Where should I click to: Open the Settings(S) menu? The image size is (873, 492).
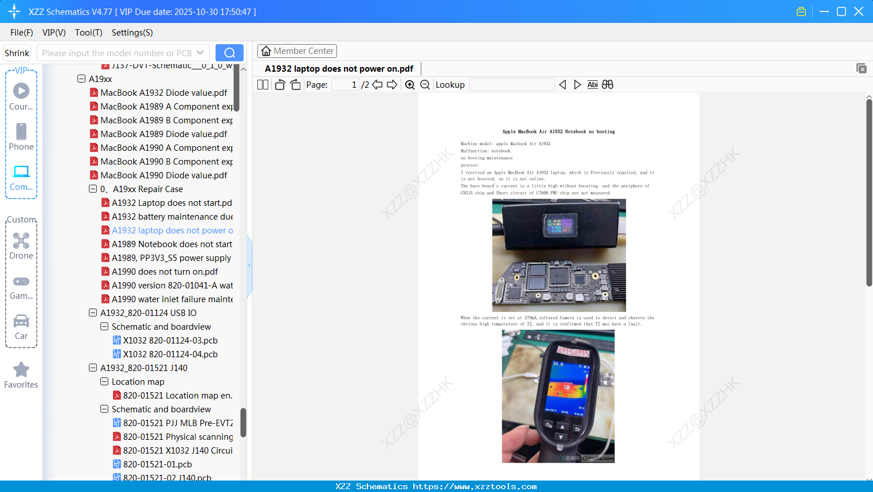pos(132,33)
